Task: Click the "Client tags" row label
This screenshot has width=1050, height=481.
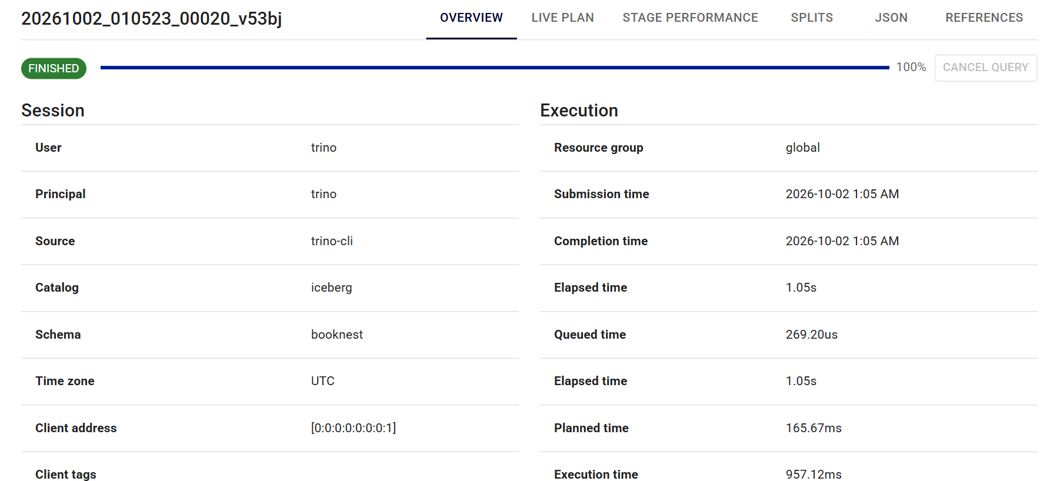Action: pos(65,475)
